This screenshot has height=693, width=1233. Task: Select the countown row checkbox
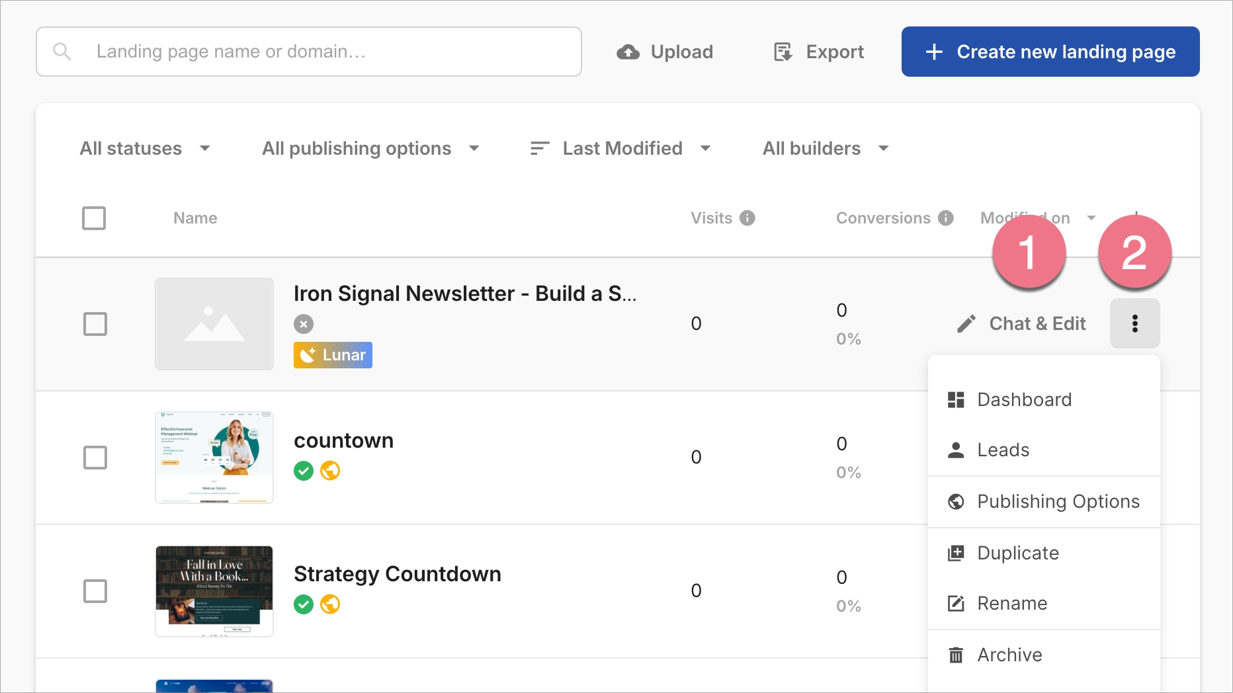tap(95, 458)
